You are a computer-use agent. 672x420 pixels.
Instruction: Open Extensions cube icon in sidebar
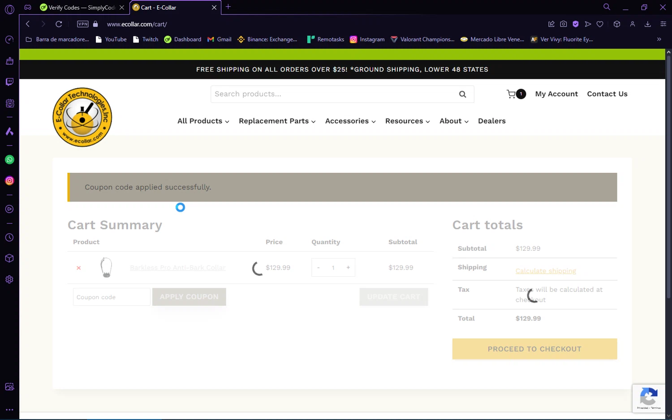pyautogui.click(x=9, y=258)
